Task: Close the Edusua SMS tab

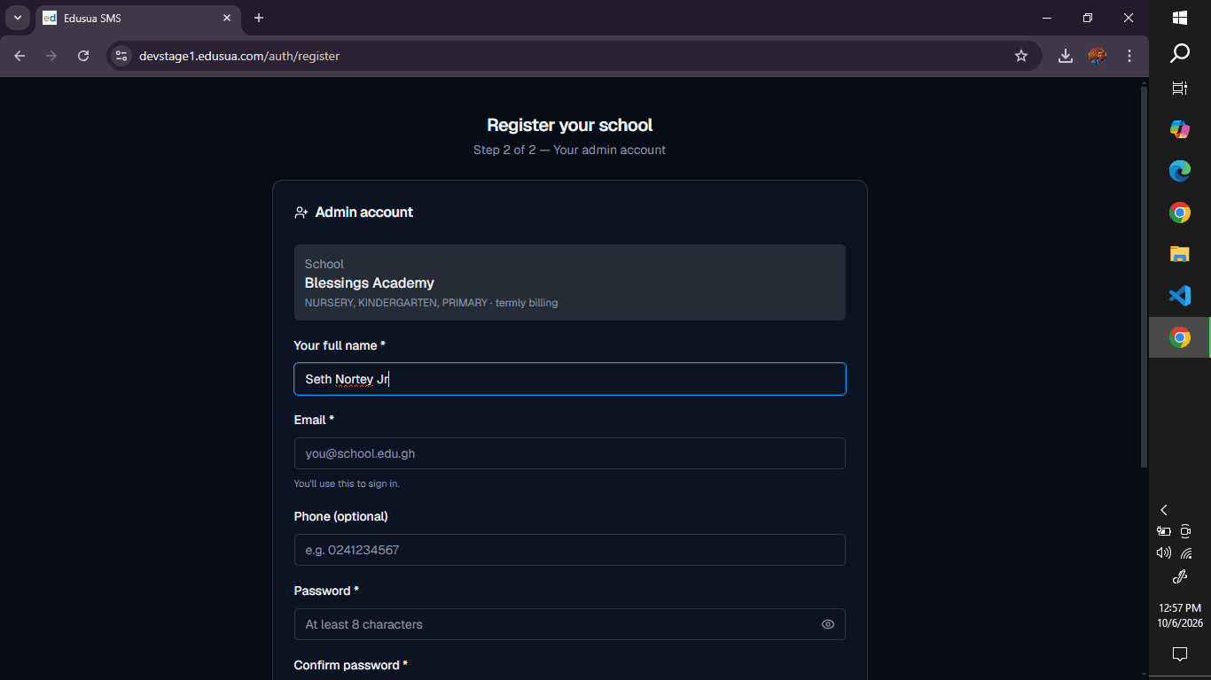Action: tap(227, 18)
